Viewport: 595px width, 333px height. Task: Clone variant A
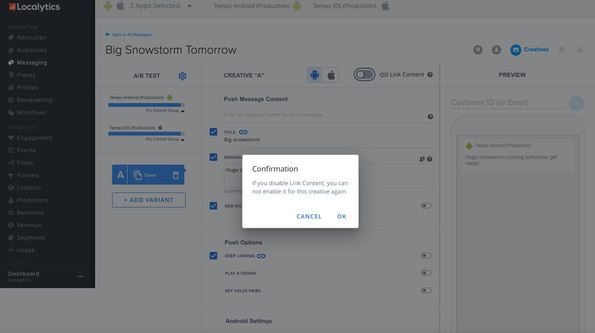(145, 175)
